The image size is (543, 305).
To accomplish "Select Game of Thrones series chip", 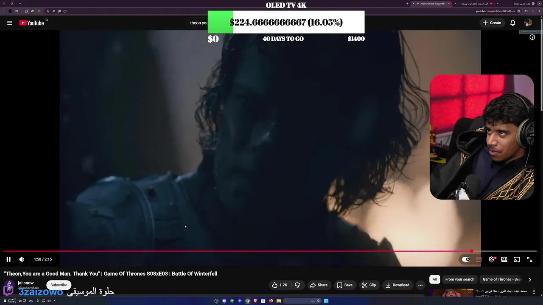I will pyautogui.click(x=501, y=280).
